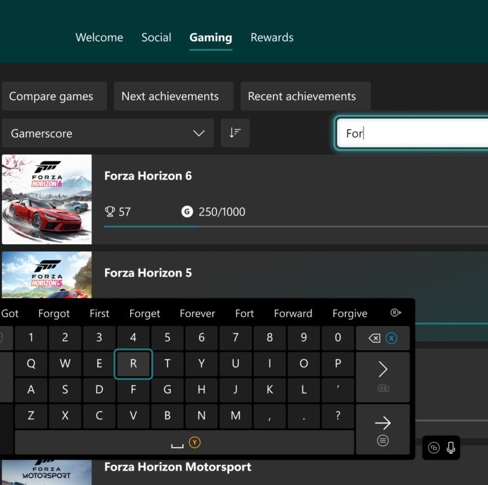
Task: Choose the Got word suggestion
Action: pos(10,313)
